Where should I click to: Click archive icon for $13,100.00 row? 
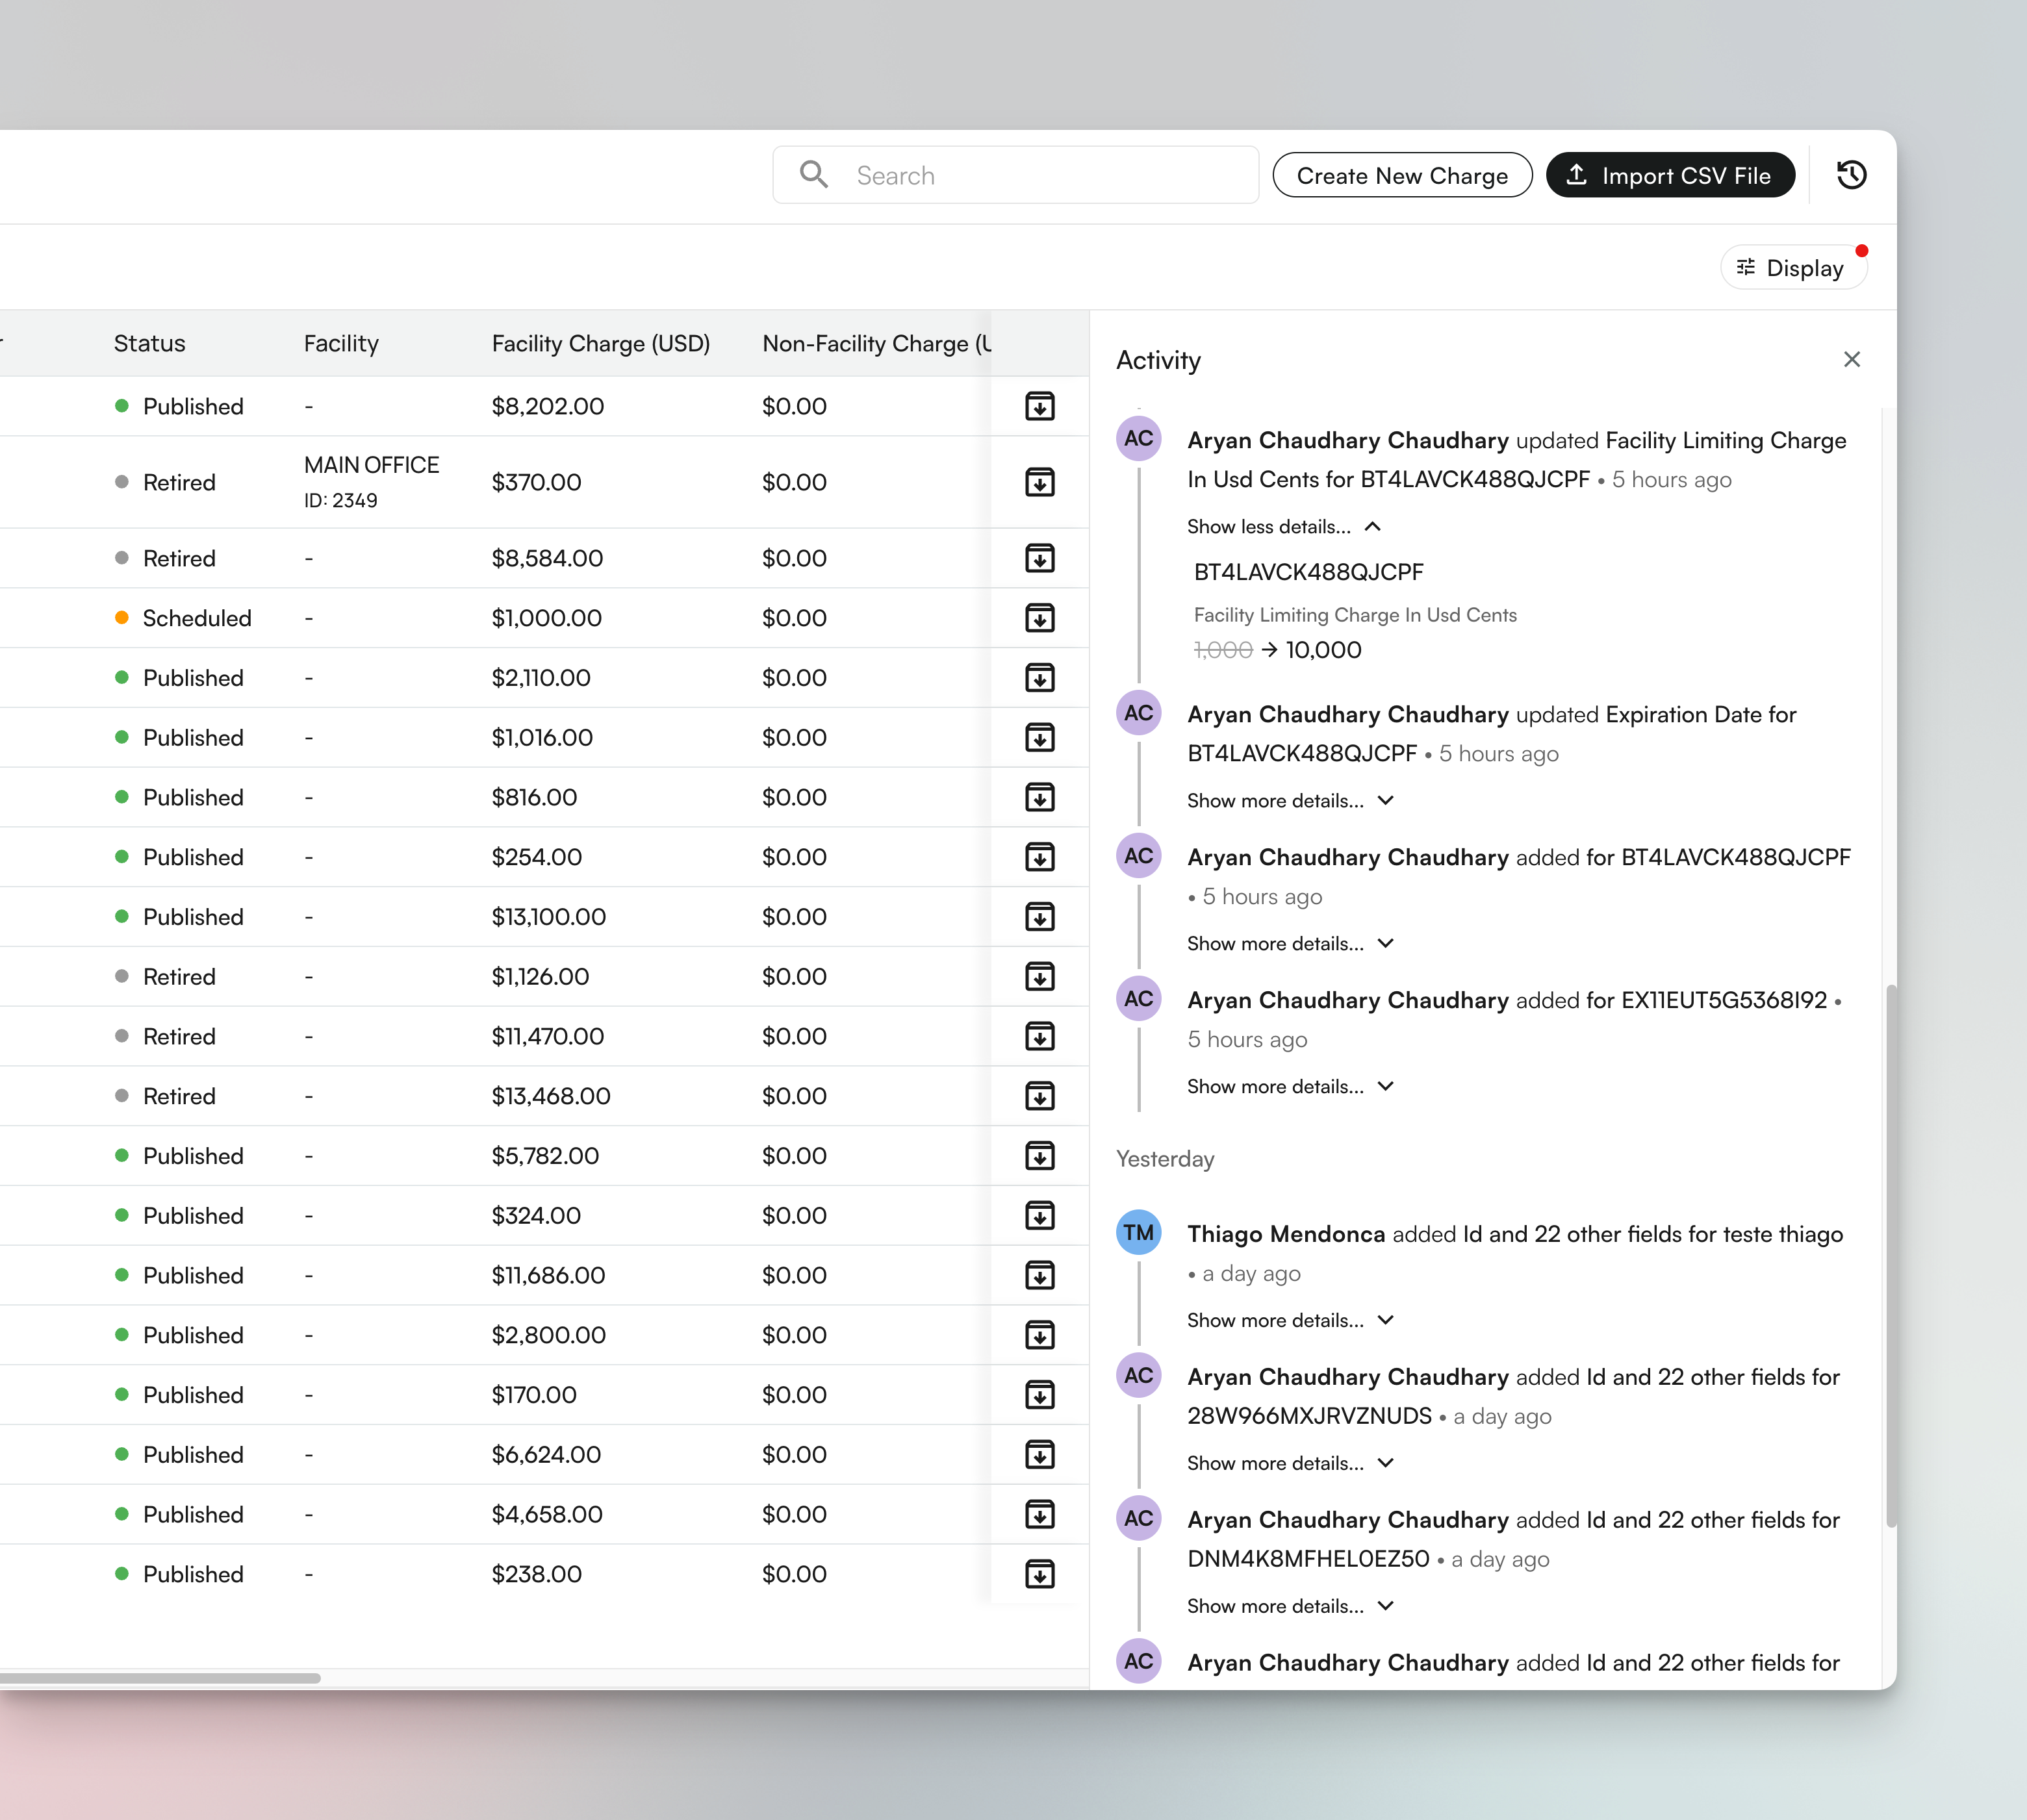pyautogui.click(x=1039, y=917)
